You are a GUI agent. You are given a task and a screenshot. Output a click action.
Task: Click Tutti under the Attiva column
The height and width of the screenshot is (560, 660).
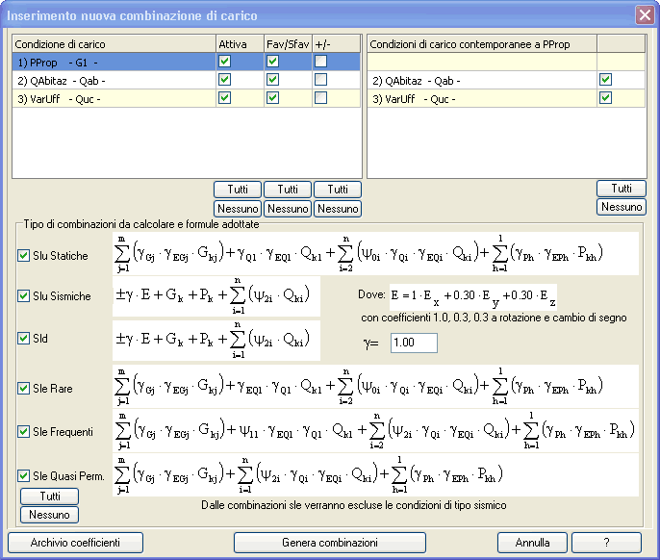[238, 190]
